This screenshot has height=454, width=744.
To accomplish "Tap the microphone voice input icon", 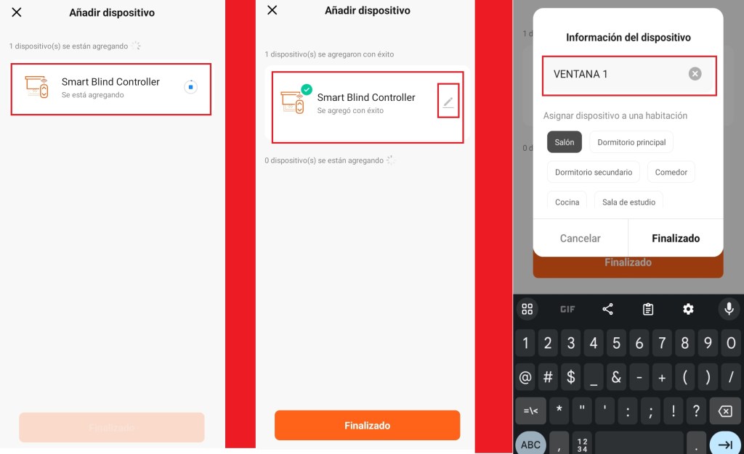I will click(x=729, y=309).
